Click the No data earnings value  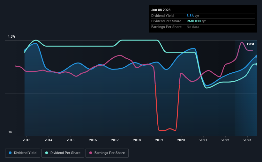[x=193, y=27]
